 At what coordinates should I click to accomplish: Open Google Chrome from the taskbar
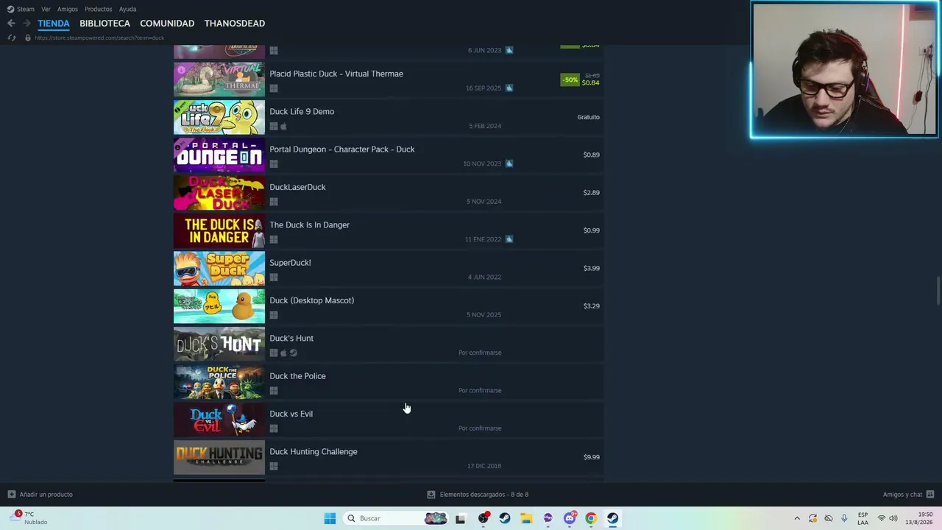click(x=591, y=518)
